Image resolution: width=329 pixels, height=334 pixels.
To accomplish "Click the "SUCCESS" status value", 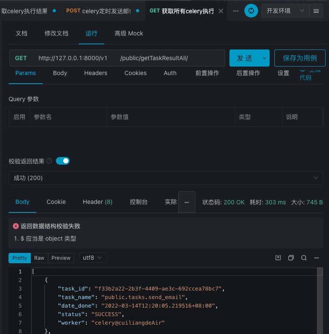I will tap(106, 314).
